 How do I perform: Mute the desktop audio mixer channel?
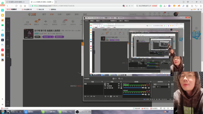pos(146,94)
